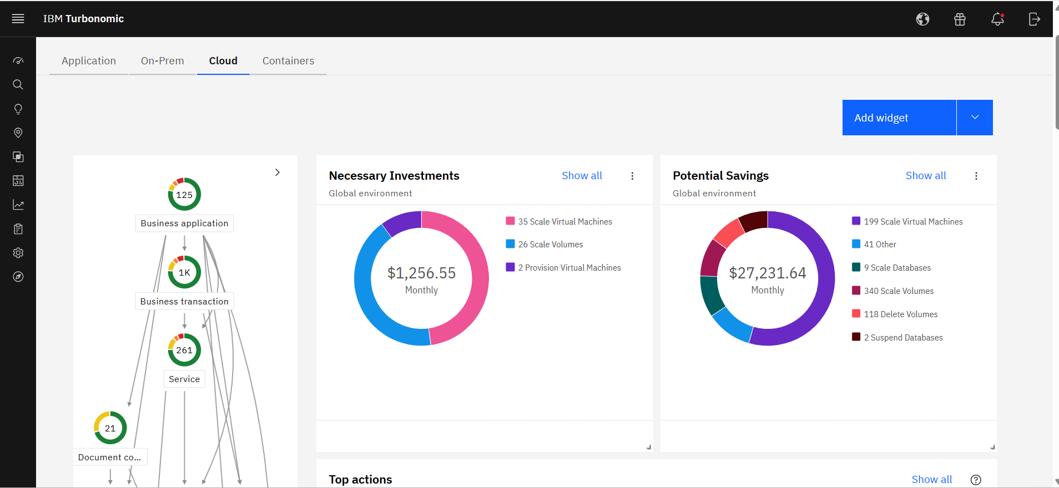
Task: Open the gift box icon in header
Action: [x=960, y=19]
